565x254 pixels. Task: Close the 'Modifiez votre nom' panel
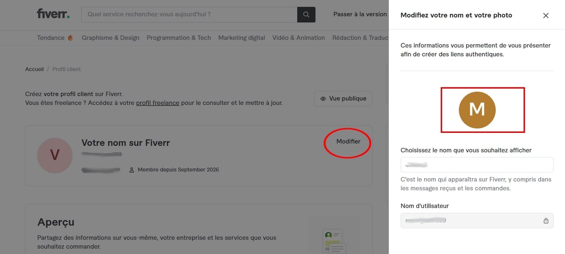tap(546, 16)
